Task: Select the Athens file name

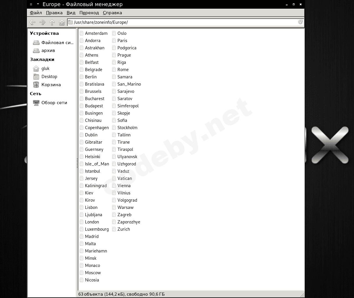Action: click(x=92, y=55)
